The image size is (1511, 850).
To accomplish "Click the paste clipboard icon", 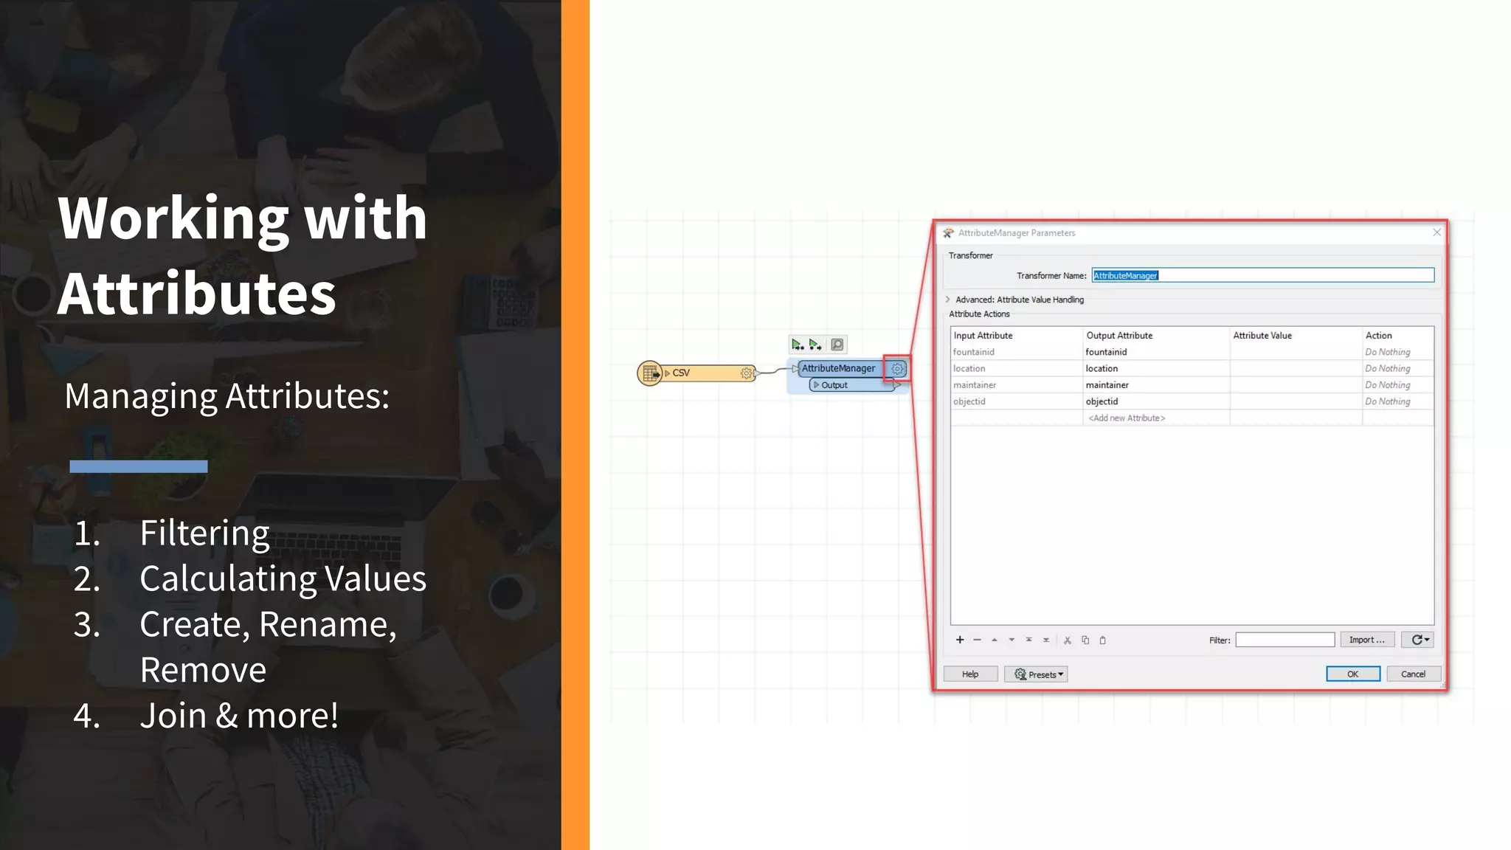I will click(1103, 640).
